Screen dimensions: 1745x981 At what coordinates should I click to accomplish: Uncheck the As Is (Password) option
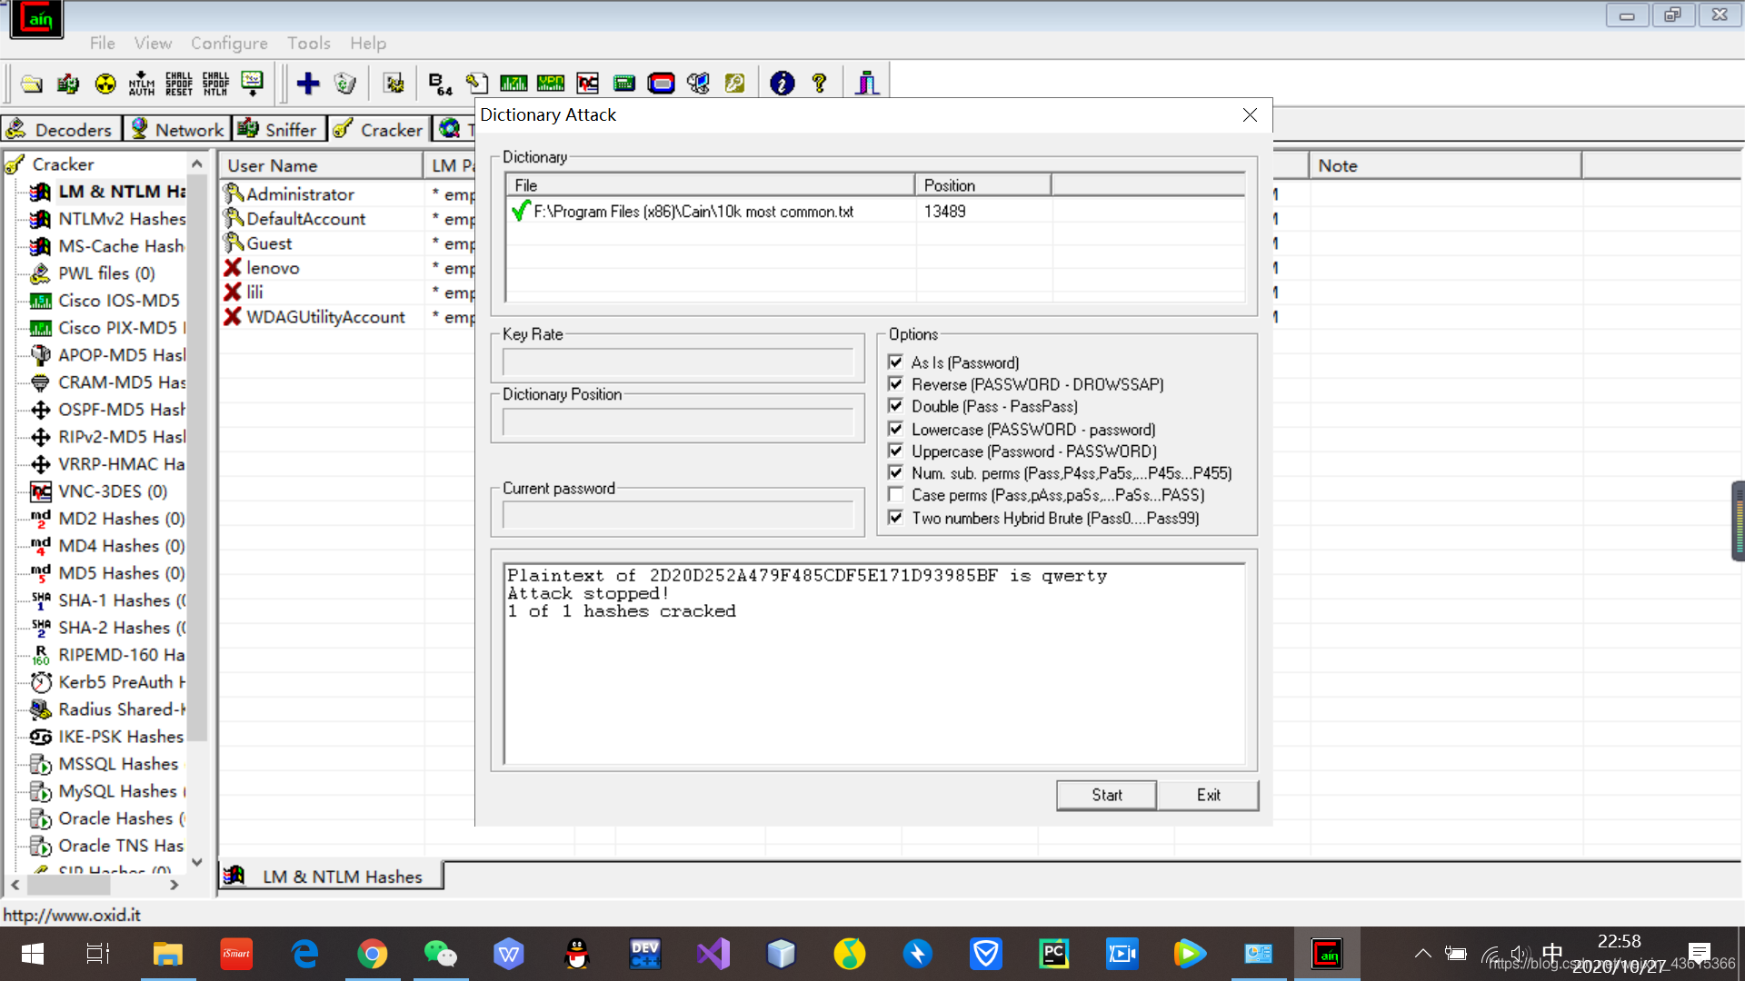[x=896, y=362]
